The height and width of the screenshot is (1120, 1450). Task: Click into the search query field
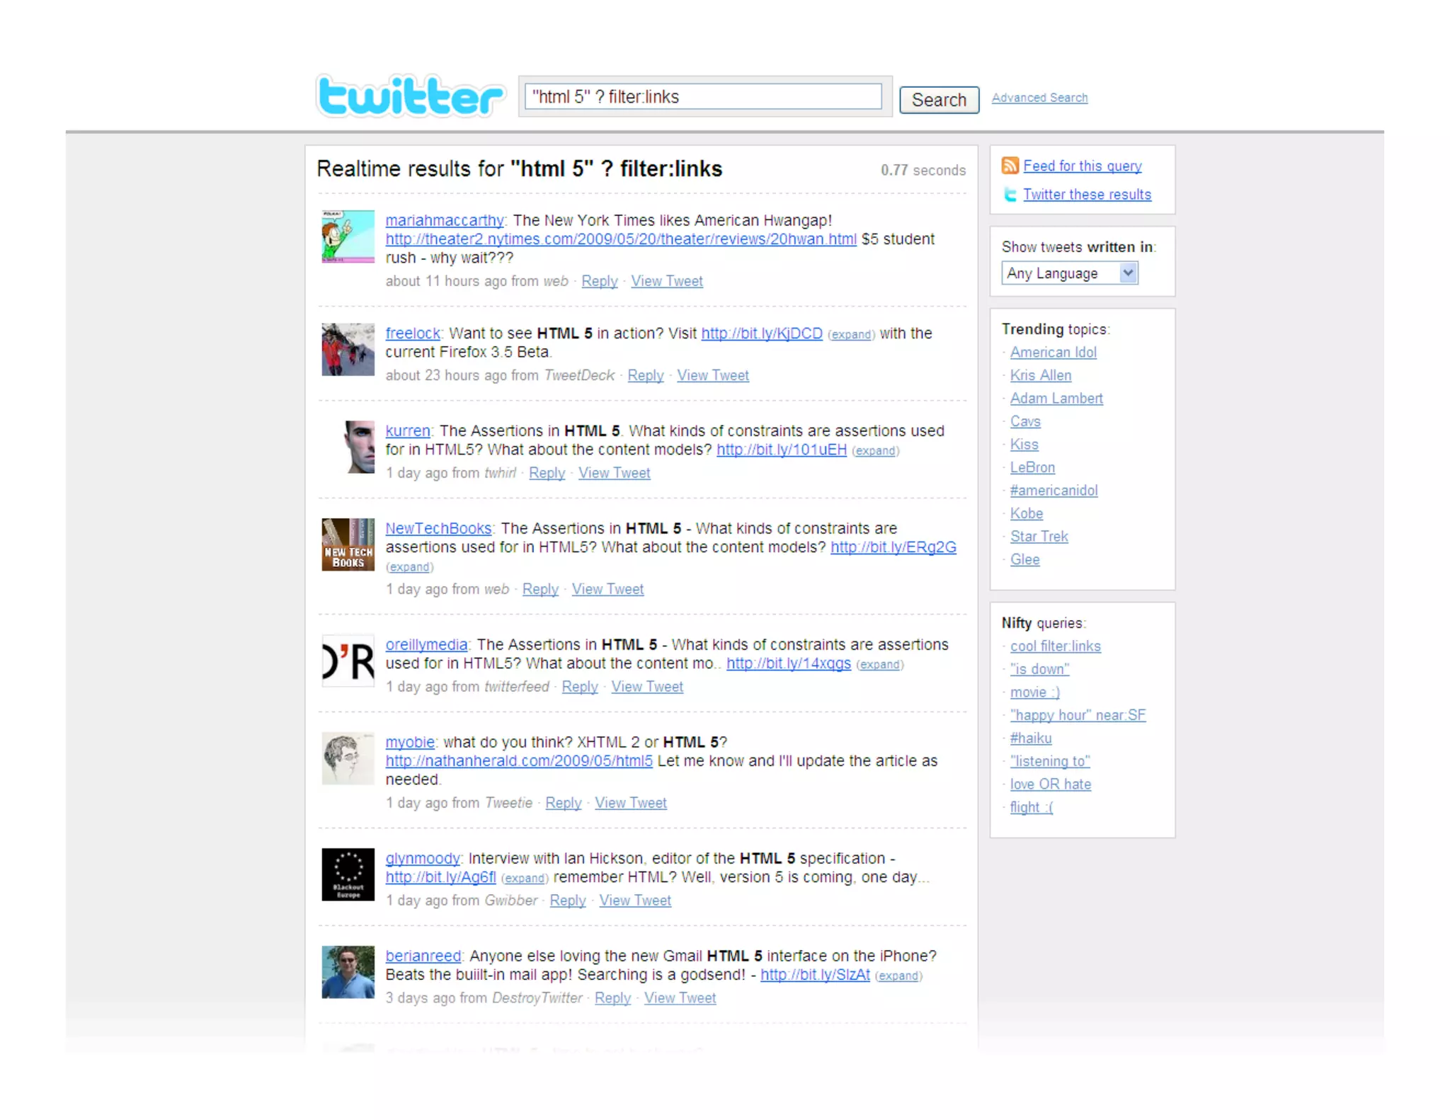pos(703,97)
